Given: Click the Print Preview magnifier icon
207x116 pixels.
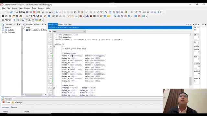Looking at the screenshot, I should [47, 12].
